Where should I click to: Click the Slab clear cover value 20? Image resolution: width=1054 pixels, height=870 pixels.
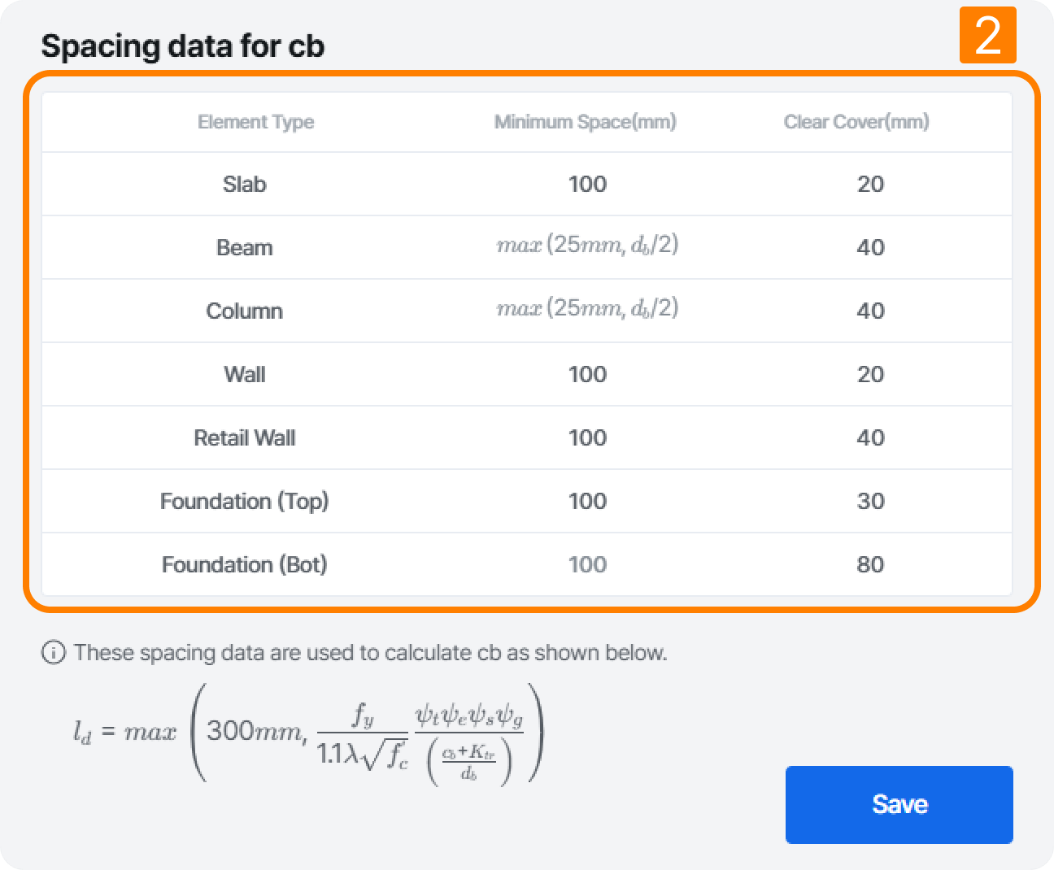(871, 184)
